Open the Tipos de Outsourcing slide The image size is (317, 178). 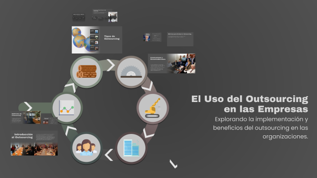[97, 40]
